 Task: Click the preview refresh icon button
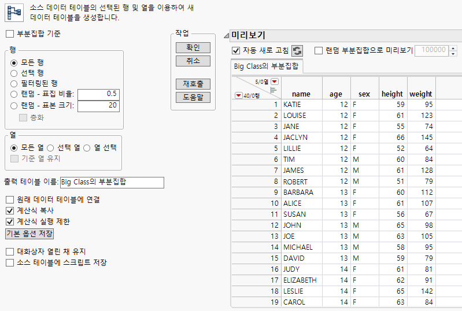point(297,51)
